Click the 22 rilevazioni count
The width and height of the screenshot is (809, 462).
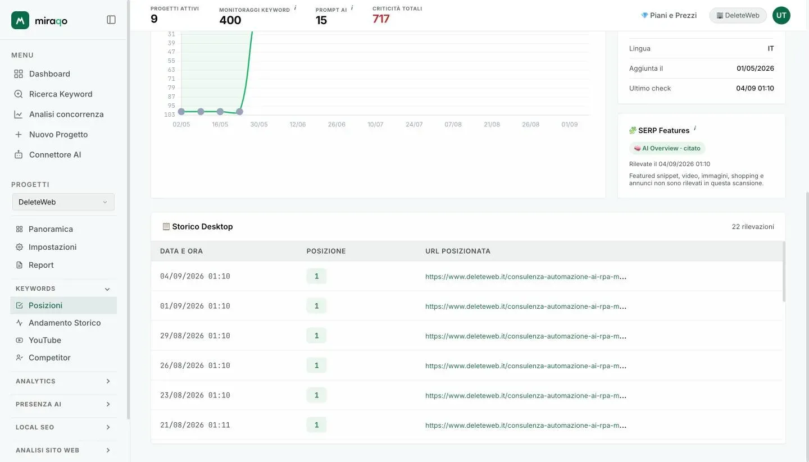[x=753, y=227]
